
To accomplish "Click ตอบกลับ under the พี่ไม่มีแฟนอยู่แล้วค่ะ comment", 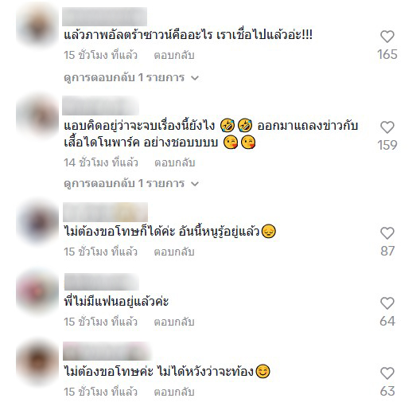I will click(x=174, y=322).
